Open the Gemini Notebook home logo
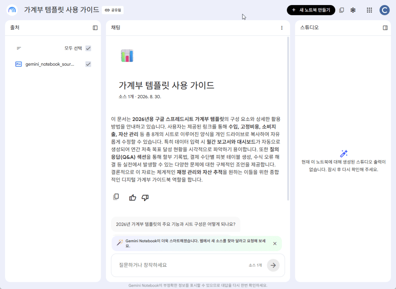Screen dimensions: 396x289 (x=12, y=10)
